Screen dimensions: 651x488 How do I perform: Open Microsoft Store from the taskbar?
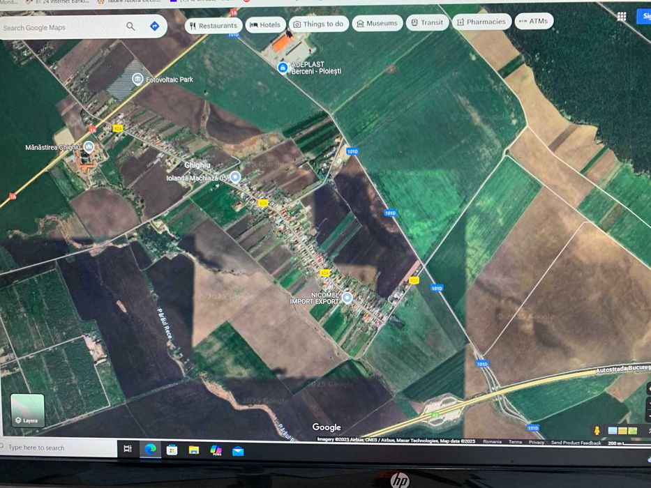click(x=172, y=450)
